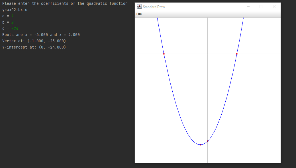This screenshot has width=296, height=168.
Task: Click the green value 1 next to a
Action: [x=12, y=16]
